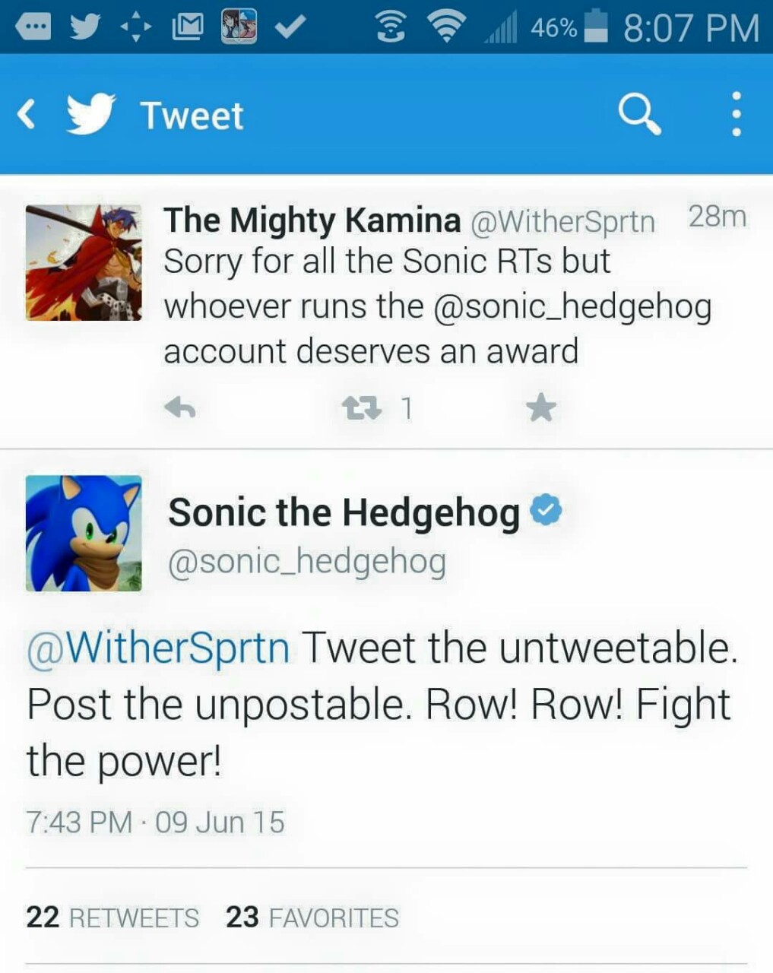
Task: Tap the back arrow in header
Action: pos(27,115)
